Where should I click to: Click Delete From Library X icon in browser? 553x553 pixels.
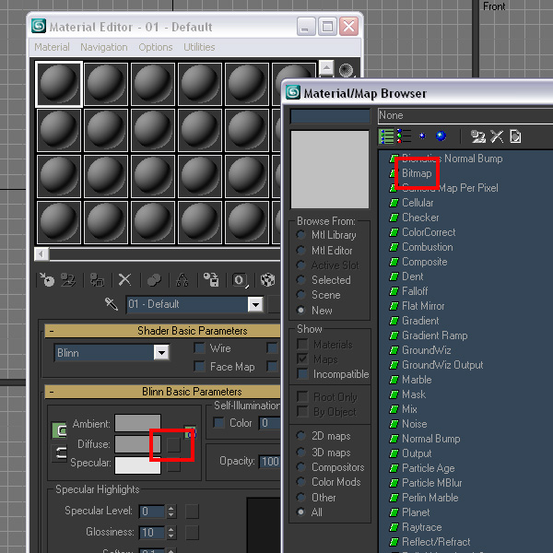pos(497,136)
